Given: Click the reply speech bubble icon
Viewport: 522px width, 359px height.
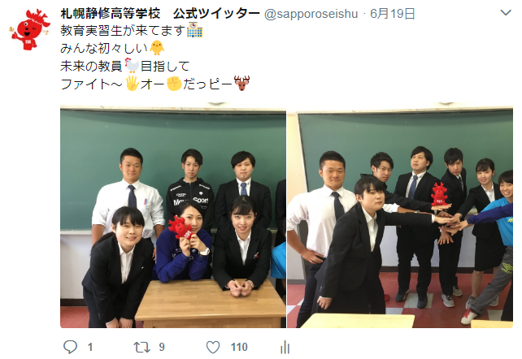Looking at the screenshot, I should [70, 347].
